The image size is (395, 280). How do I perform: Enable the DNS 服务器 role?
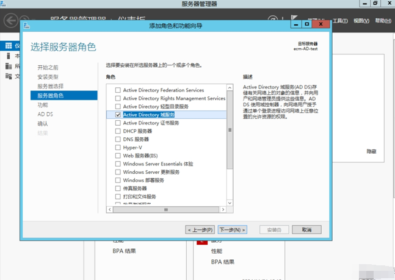click(x=118, y=139)
